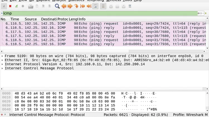Select echo reply packet seq=29/7424
The height and width of the screenshot is (117, 209).
tap(103, 28)
